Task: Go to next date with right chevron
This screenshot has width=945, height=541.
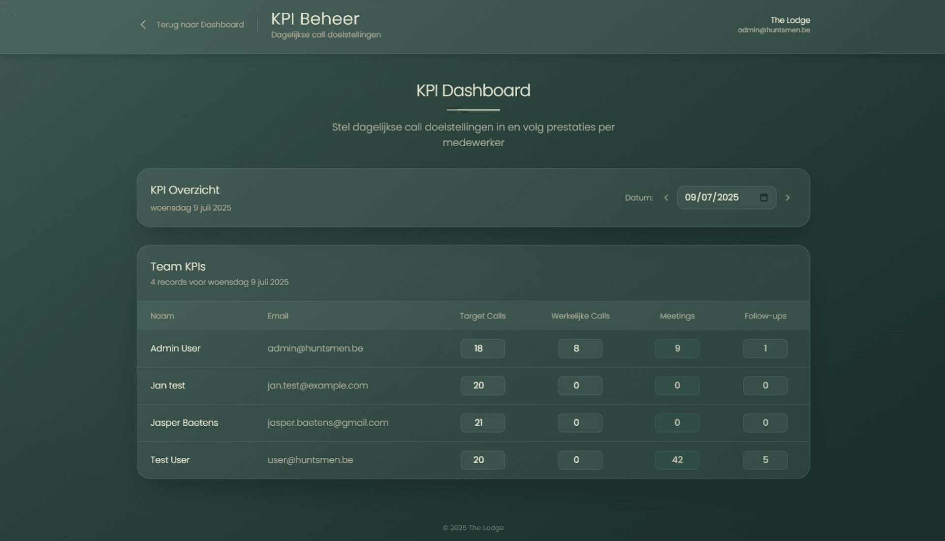Action: (x=787, y=197)
